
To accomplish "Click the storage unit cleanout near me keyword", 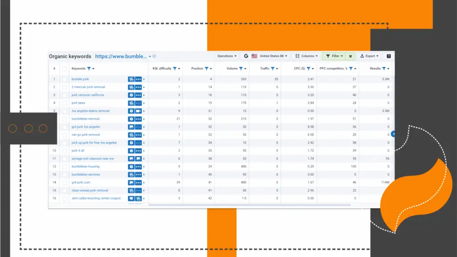I will [93, 158].
